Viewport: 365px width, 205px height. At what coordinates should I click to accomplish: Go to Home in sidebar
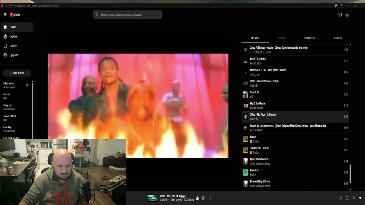pyautogui.click(x=17, y=27)
